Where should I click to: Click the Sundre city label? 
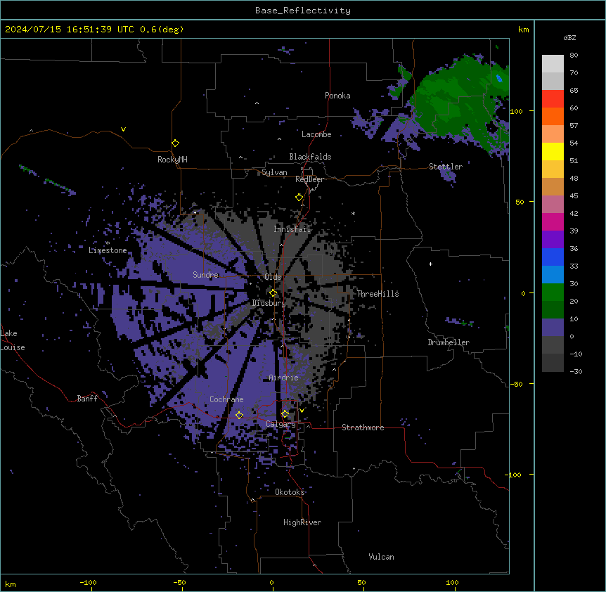click(205, 275)
